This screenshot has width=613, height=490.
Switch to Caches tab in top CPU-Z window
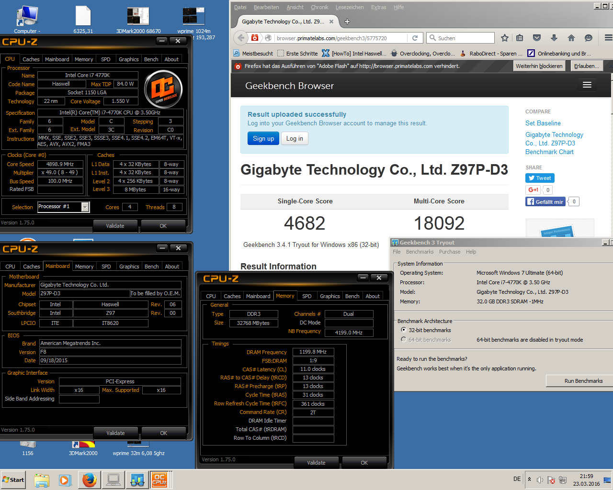31,59
